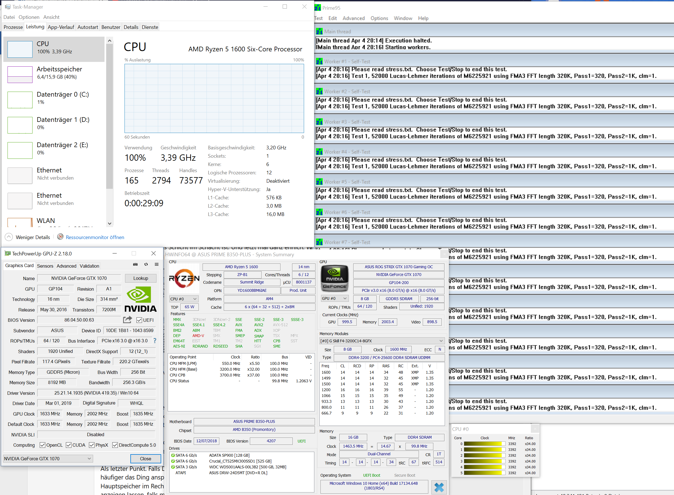Click the BIOS export share icon
This screenshot has height=495, width=674.
128,320
